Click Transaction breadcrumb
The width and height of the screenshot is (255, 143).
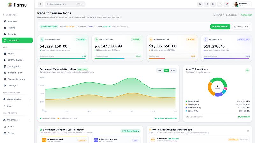[x=247, y=15]
